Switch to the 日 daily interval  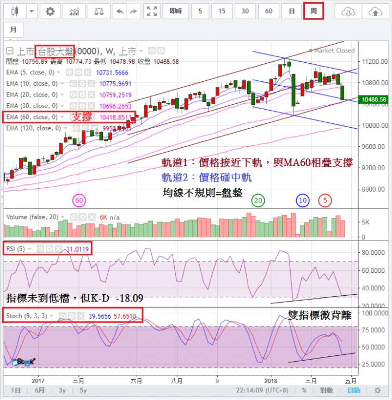point(292,11)
